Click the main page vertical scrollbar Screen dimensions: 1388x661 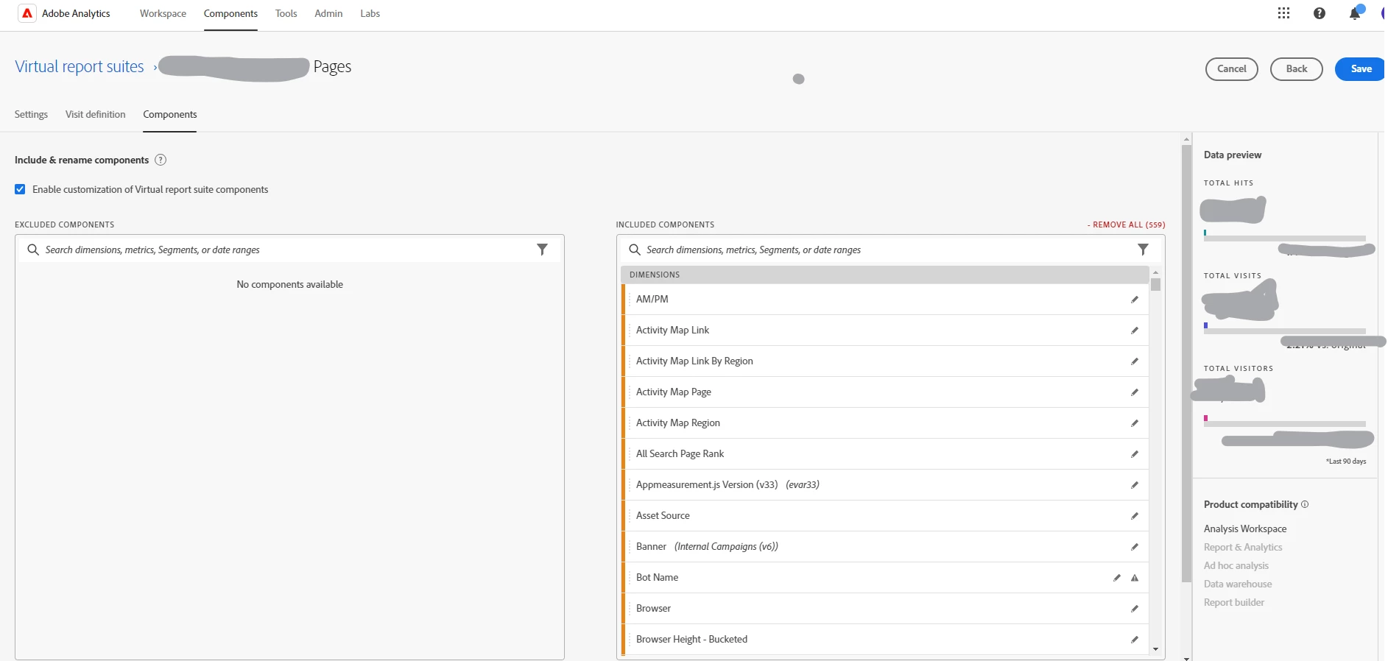tap(1186, 364)
